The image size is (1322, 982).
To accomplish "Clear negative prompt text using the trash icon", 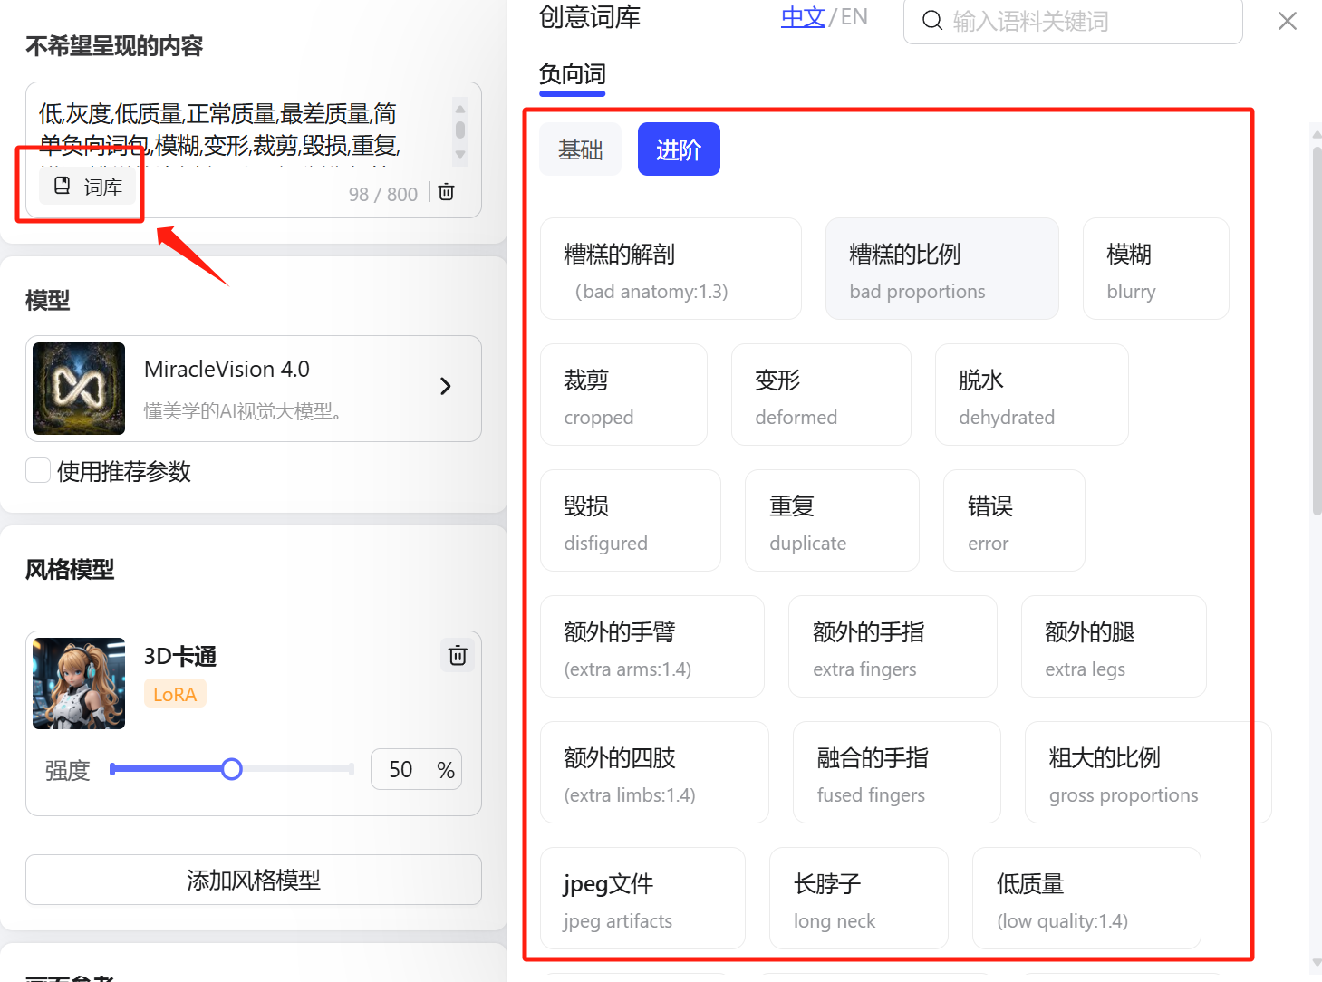I will [446, 192].
